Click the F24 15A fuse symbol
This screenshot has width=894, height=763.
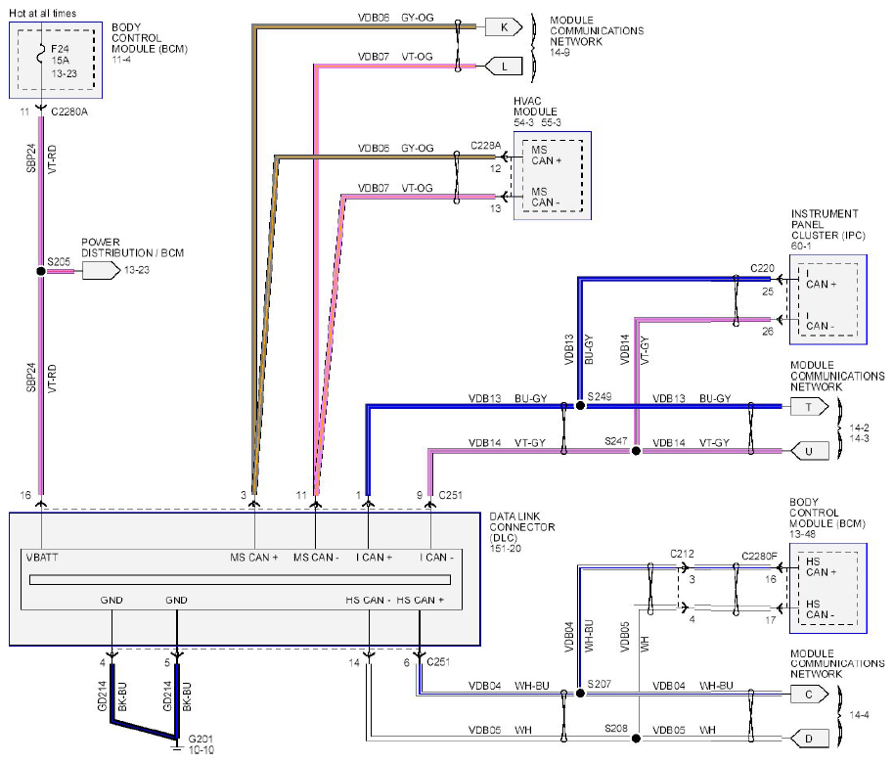[41, 57]
